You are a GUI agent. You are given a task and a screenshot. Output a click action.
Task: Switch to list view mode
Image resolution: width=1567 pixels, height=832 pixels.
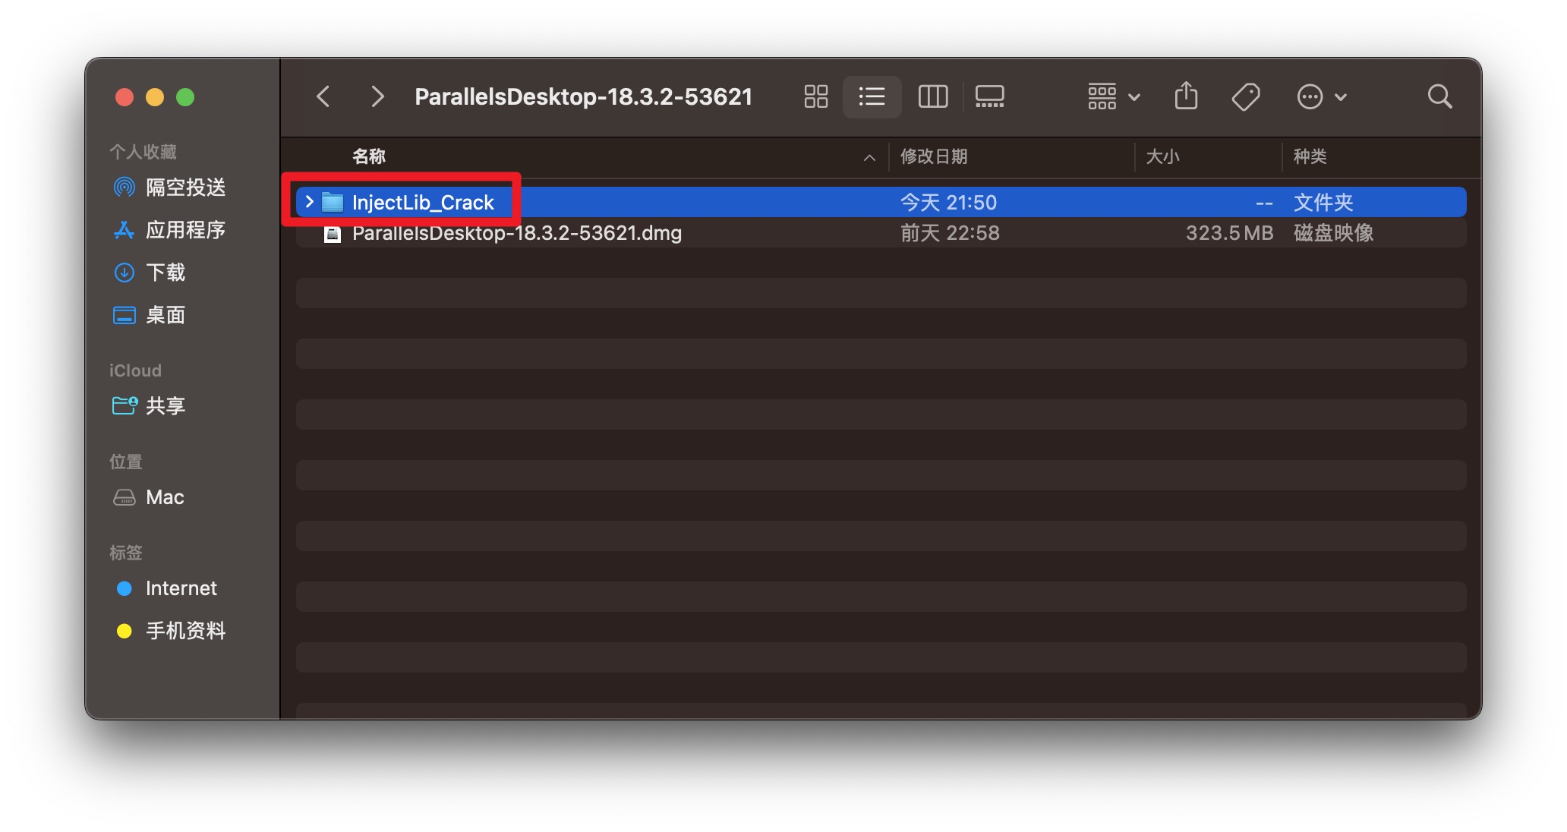coord(872,96)
